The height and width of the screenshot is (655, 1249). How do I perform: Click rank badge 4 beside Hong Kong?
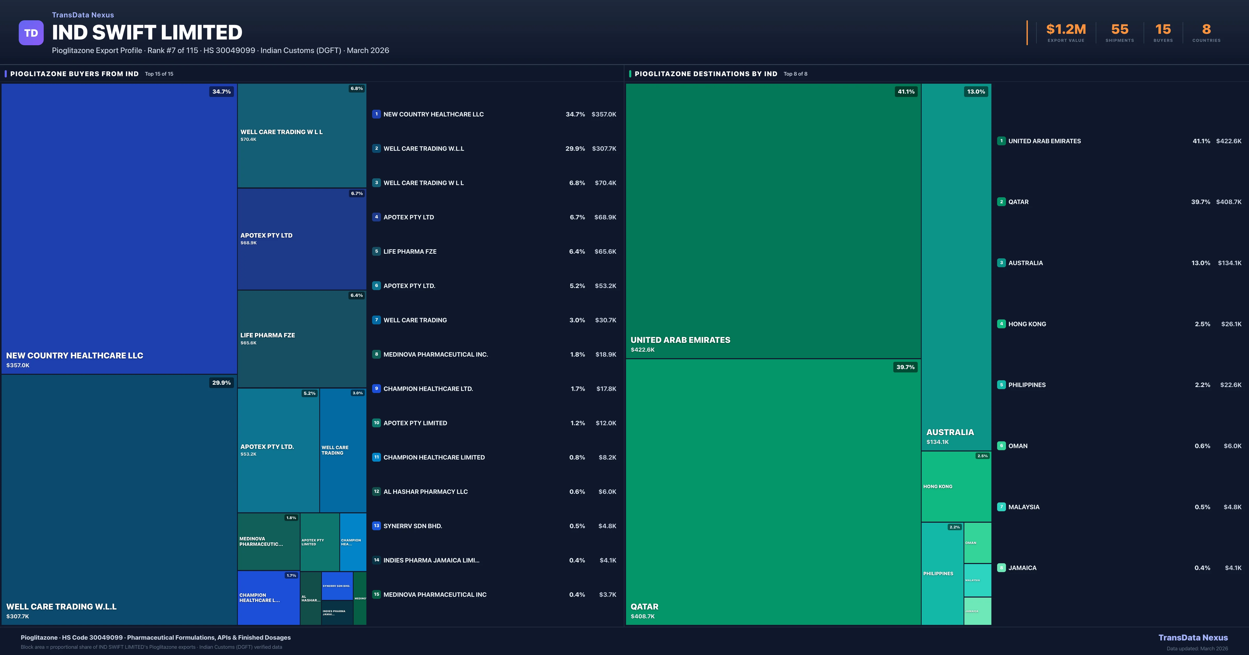1001,324
